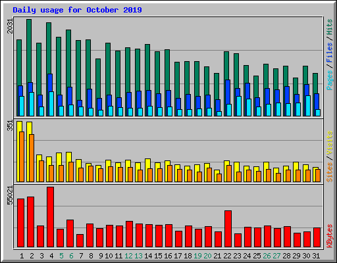Image resolution: width=337 pixels, height=263 pixels.
Task: Click the red KBytes bar for day 12
Action: [129, 234]
